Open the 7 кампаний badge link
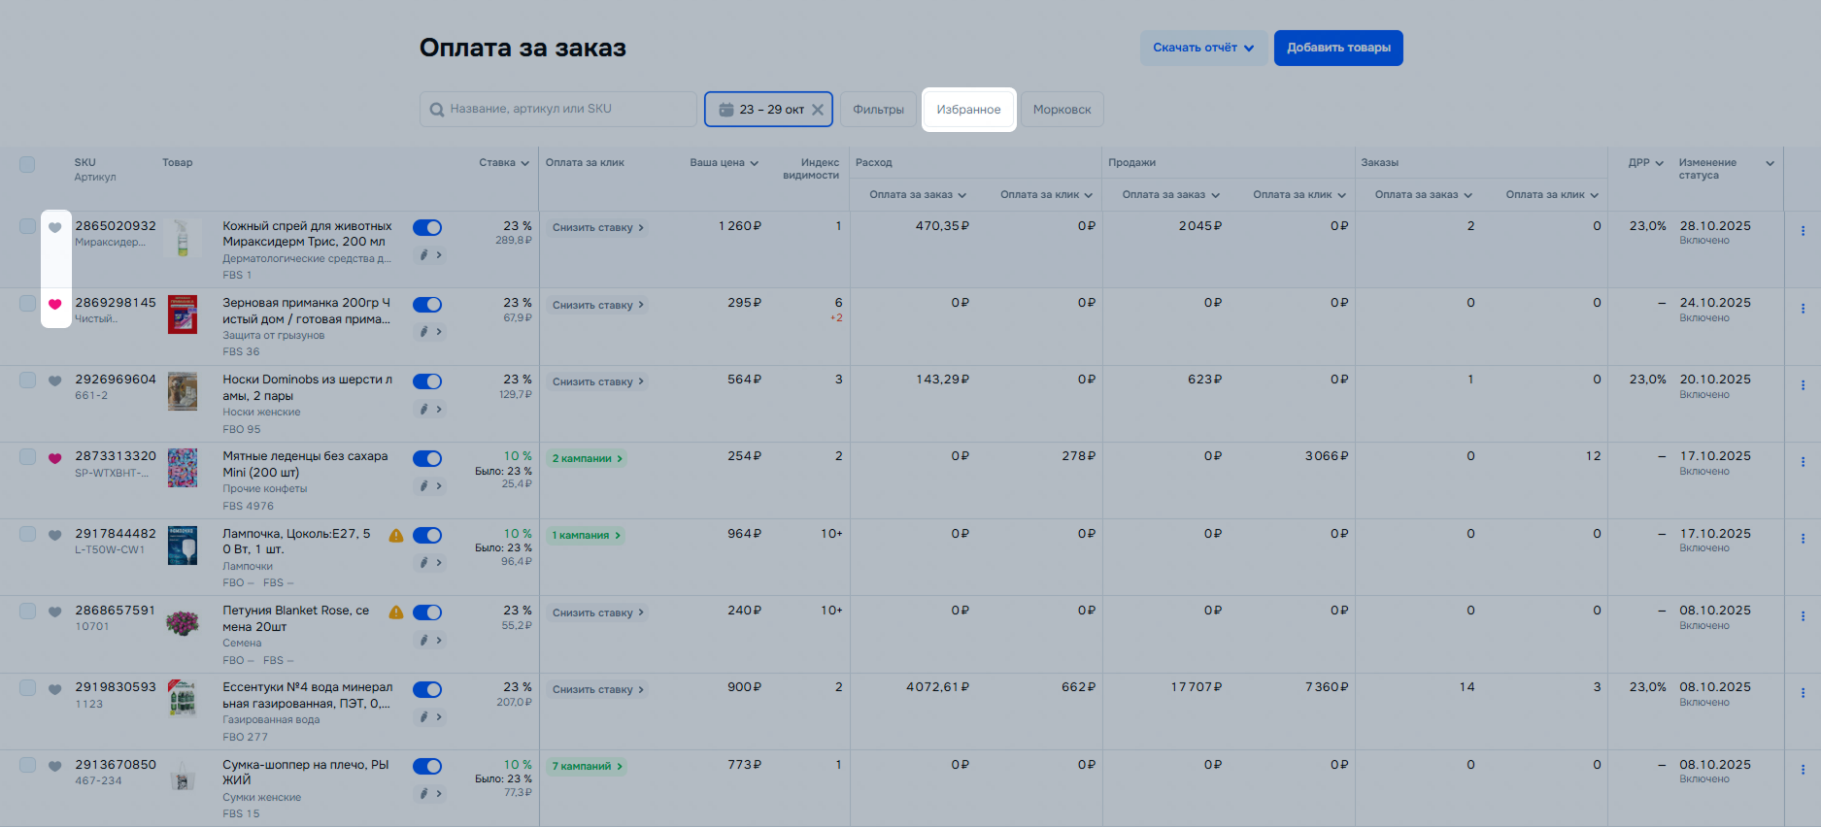This screenshot has width=1821, height=827. pos(587,767)
